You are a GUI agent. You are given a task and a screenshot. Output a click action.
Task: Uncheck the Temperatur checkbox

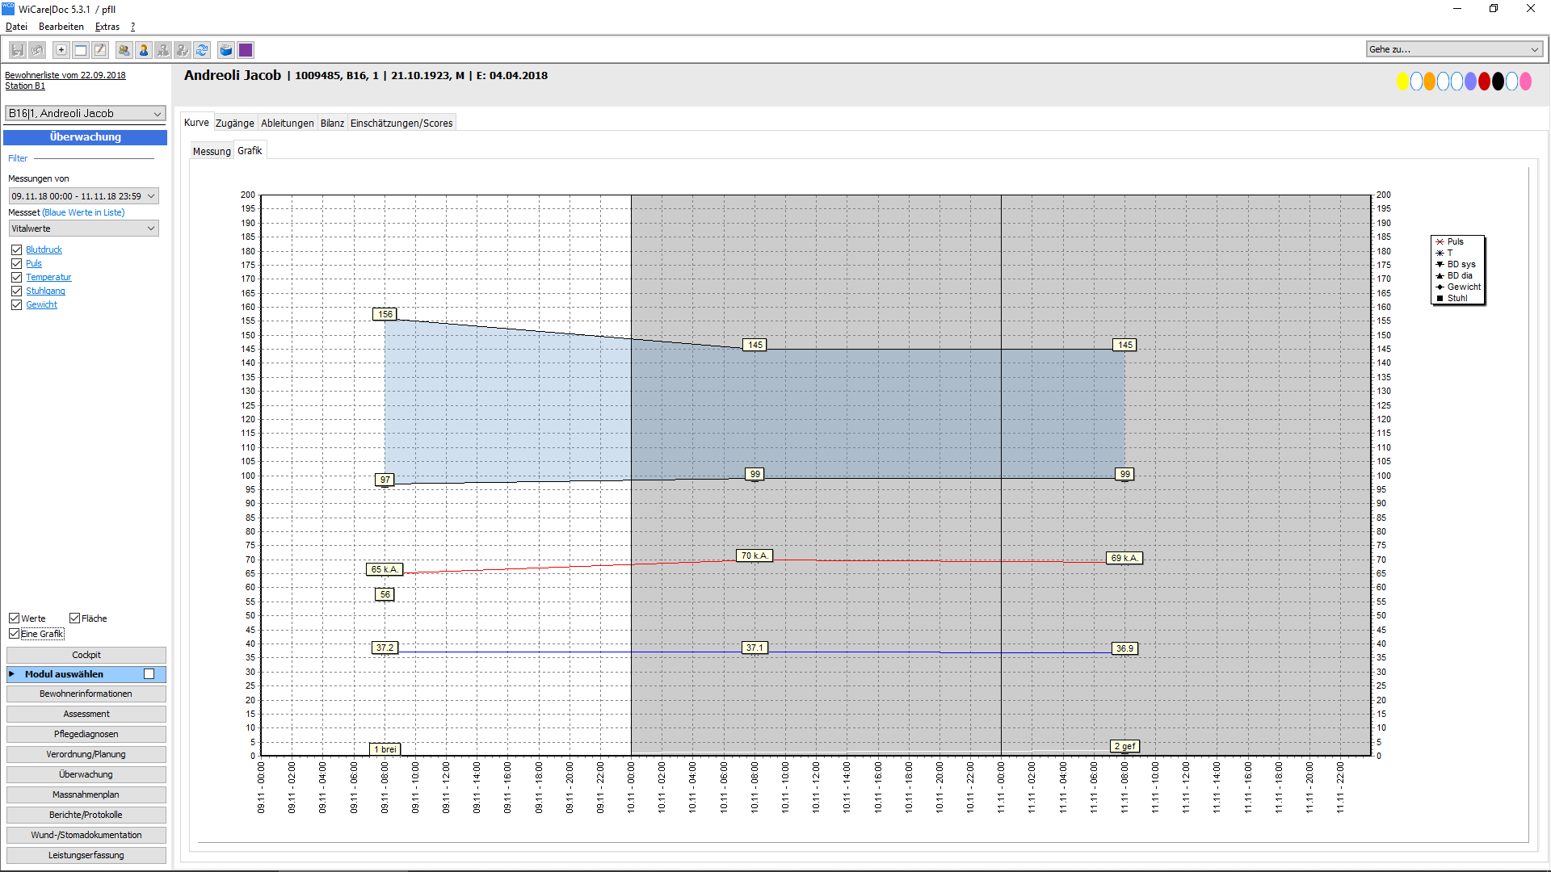[x=16, y=278]
